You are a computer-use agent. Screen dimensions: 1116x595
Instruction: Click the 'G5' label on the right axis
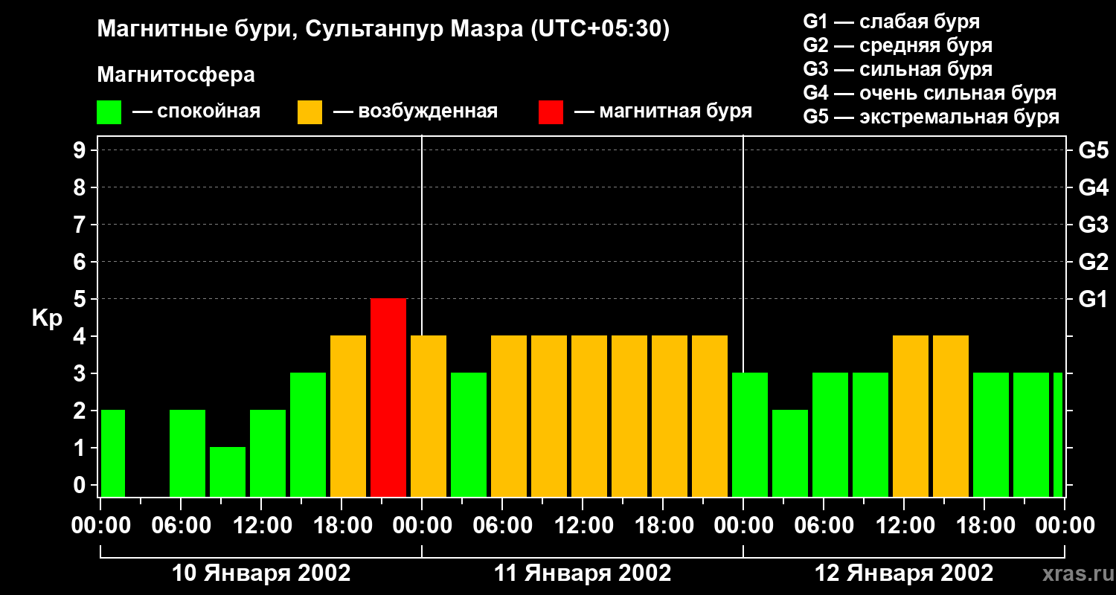(x=1093, y=150)
